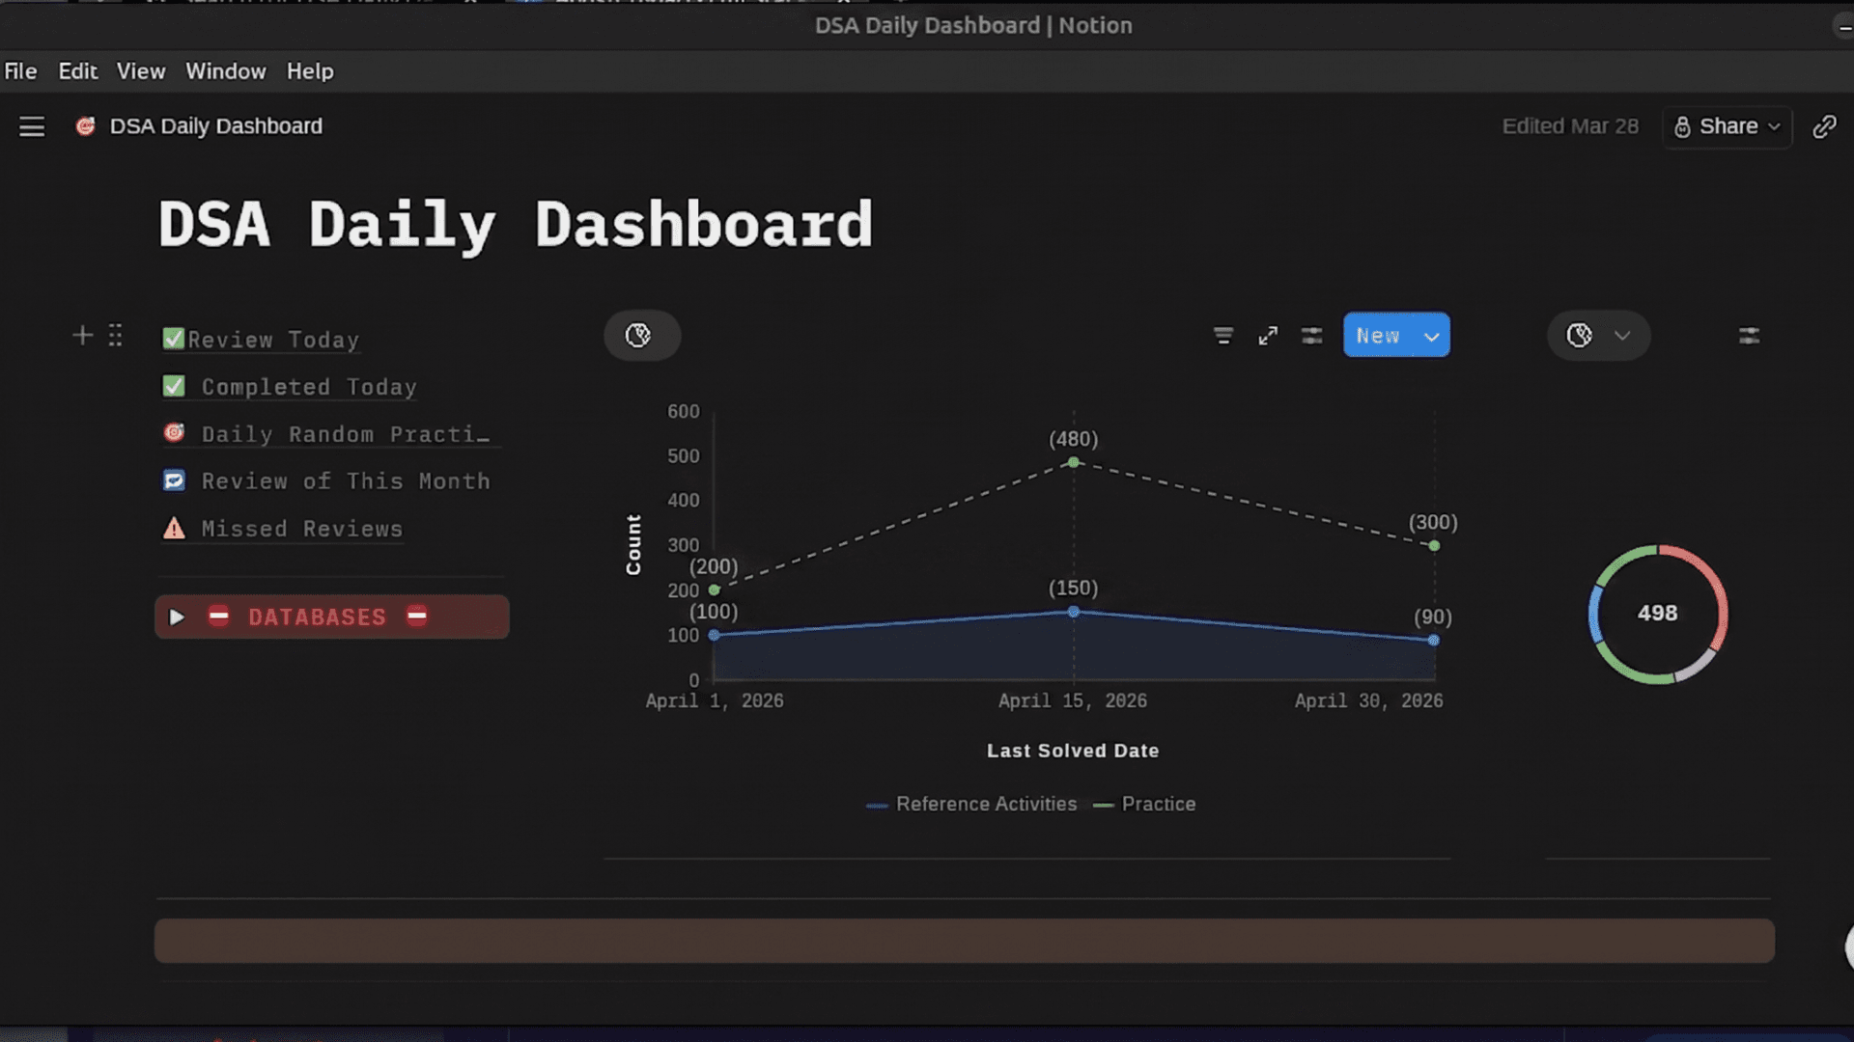This screenshot has height=1042, width=1854.
Task: Open the chart view tab icon
Action: pyautogui.click(x=638, y=336)
